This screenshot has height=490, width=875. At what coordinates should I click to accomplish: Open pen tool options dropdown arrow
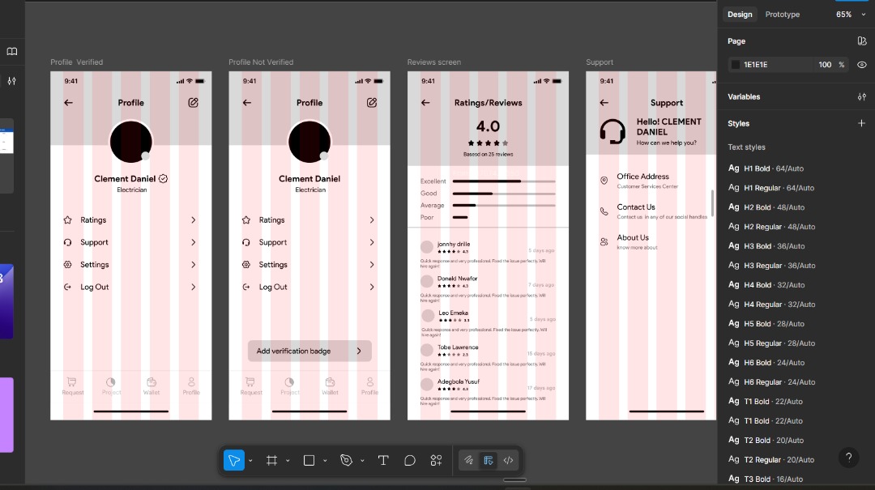click(362, 460)
